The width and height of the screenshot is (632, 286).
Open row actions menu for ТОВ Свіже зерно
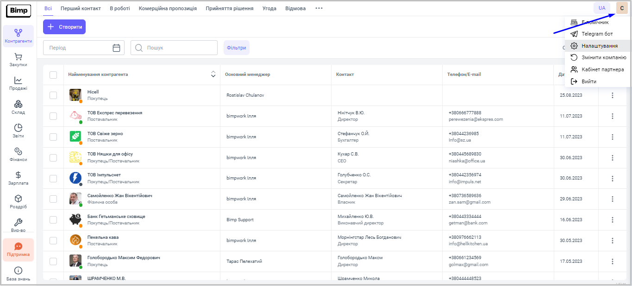(x=612, y=137)
